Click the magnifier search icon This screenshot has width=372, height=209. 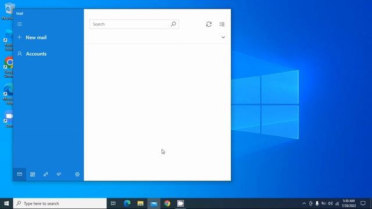coord(173,24)
